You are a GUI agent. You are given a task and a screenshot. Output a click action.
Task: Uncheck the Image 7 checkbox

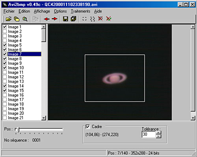tap(5, 54)
